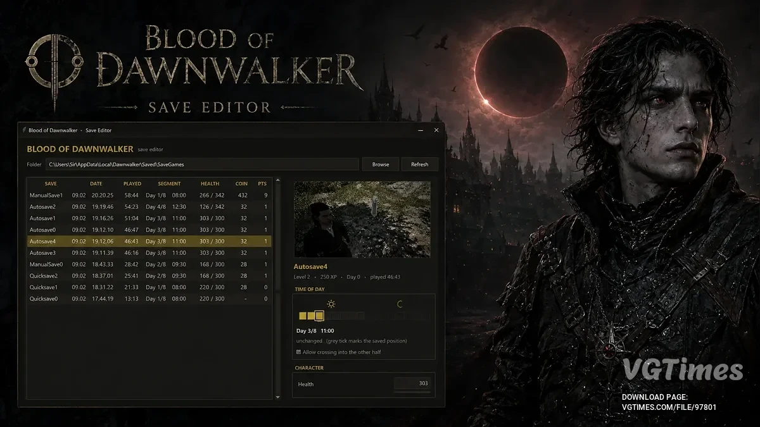Select the ManualSave1 row
Image resolution: width=760 pixels, height=427 pixels.
(x=149, y=195)
